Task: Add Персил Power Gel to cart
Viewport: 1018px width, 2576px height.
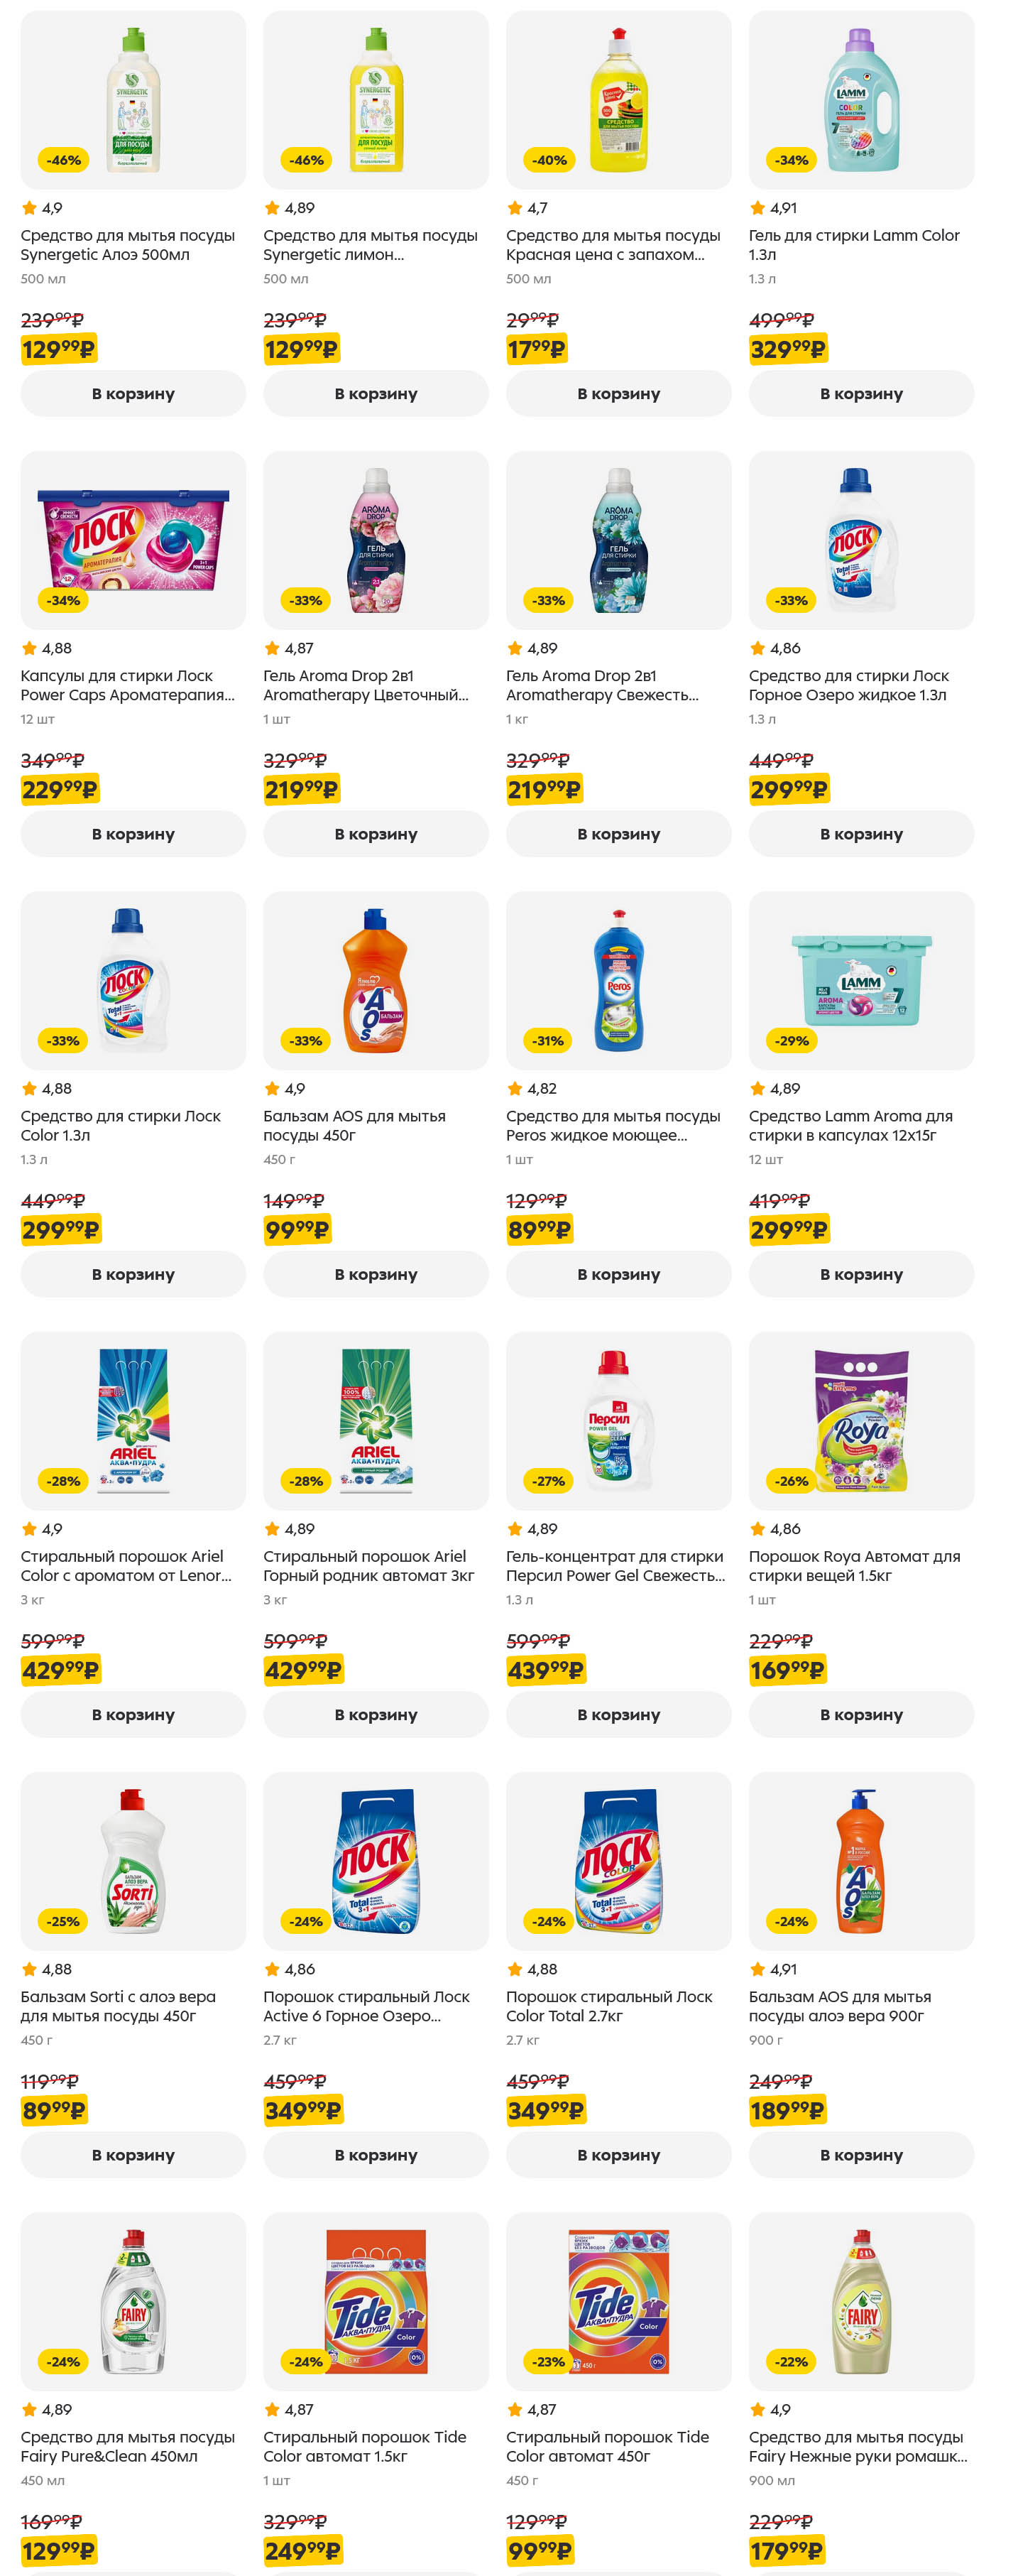Action: 618,1714
